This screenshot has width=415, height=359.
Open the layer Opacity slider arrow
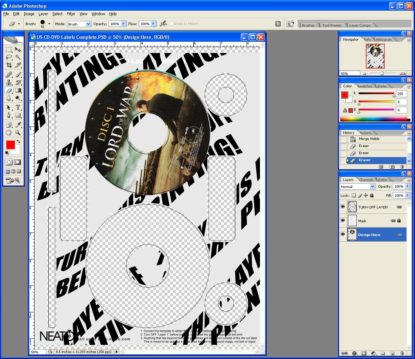[x=408, y=186]
